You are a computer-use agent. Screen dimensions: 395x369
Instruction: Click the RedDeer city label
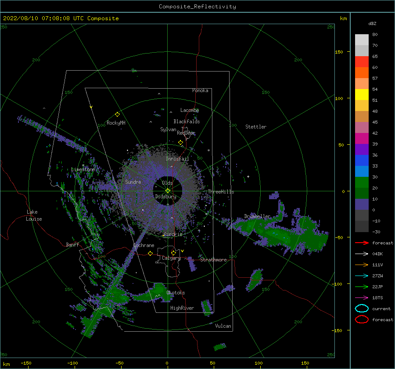click(x=186, y=133)
